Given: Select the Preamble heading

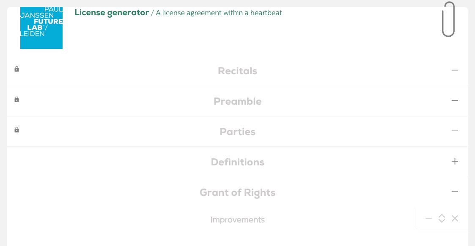Looking at the screenshot, I should pos(238,101).
